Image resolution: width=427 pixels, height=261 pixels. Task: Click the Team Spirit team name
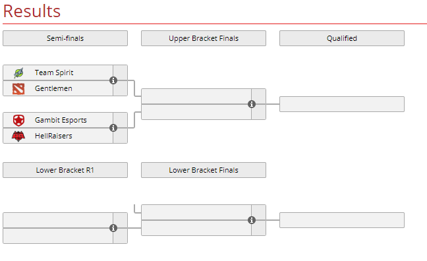(54, 72)
